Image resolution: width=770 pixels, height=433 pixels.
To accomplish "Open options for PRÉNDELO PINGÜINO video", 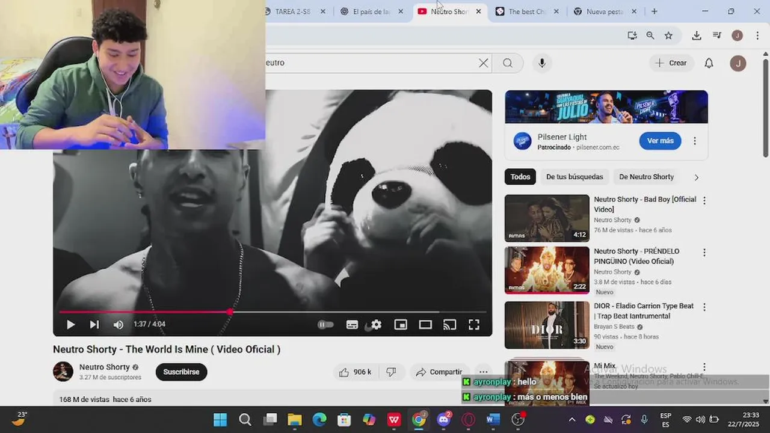I will click(704, 253).
